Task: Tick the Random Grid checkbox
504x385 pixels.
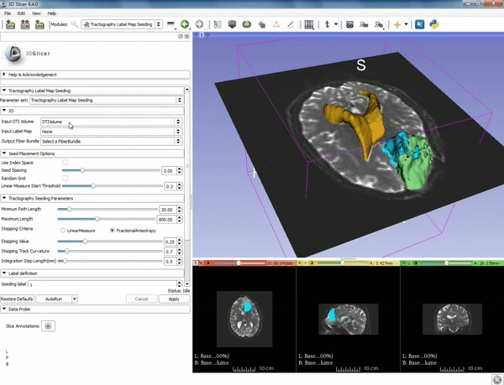Action: point(66,178)
